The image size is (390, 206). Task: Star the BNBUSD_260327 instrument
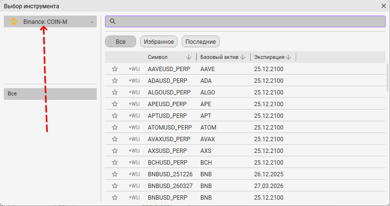pos(115,186)
